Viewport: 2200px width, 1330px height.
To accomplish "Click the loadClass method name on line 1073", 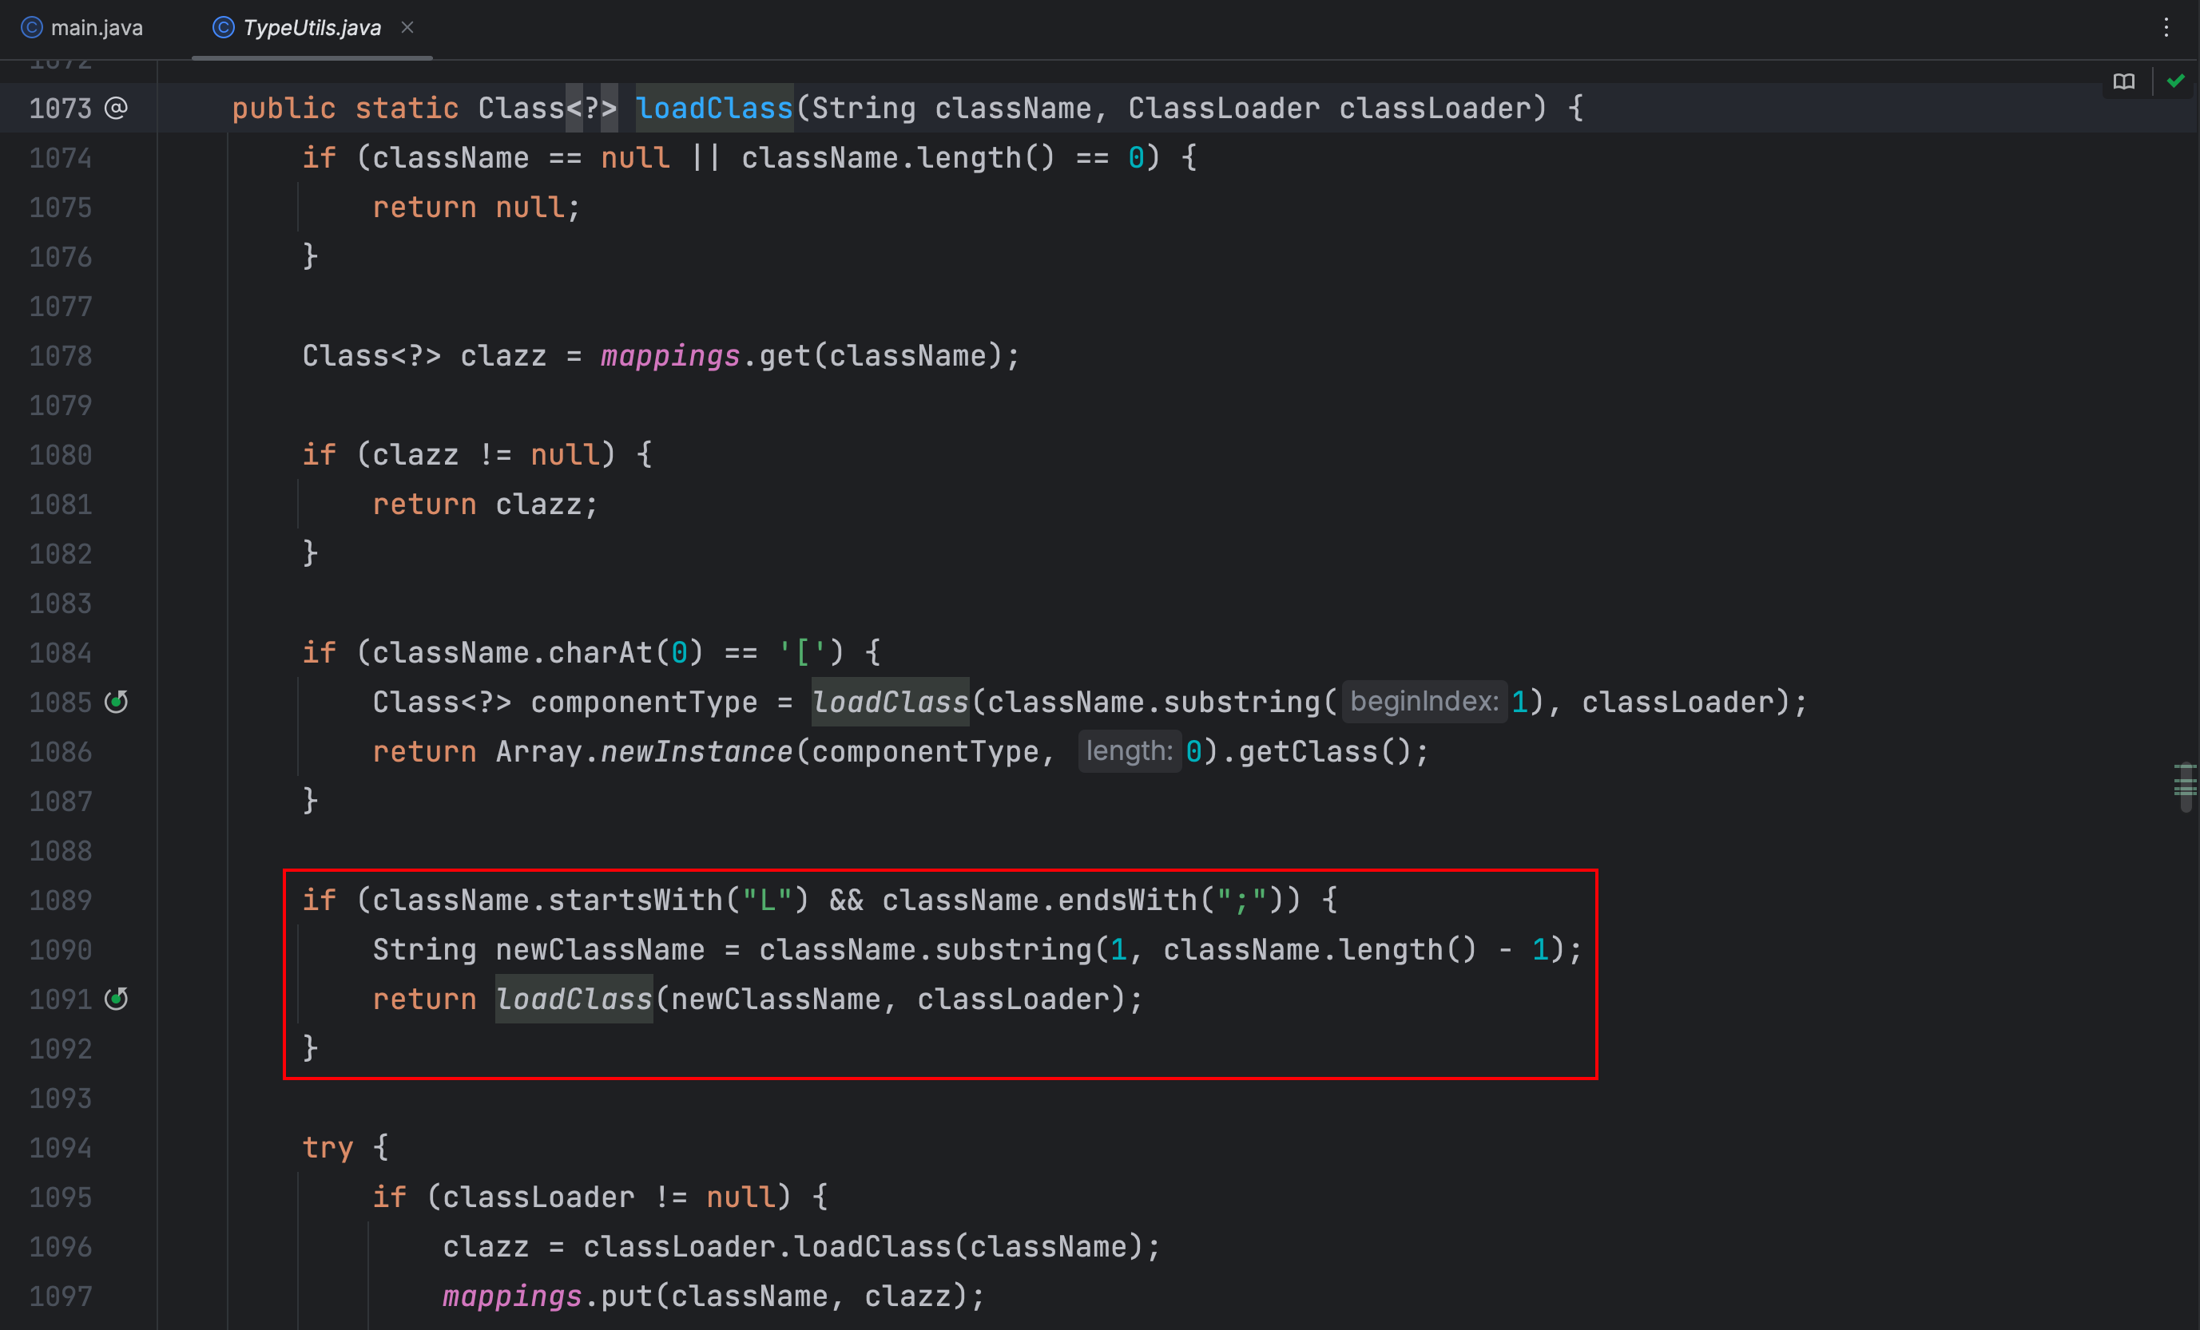I will 714,109.
